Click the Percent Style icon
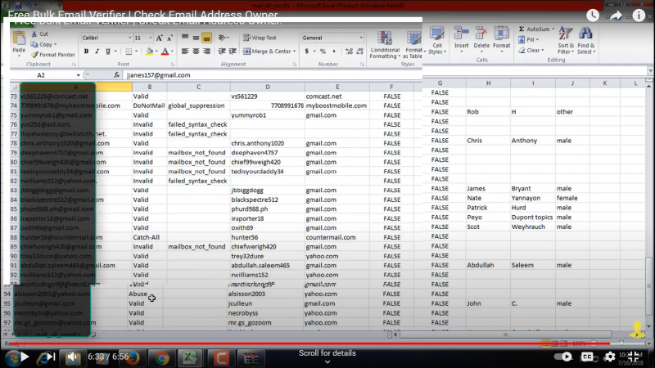 323,52
